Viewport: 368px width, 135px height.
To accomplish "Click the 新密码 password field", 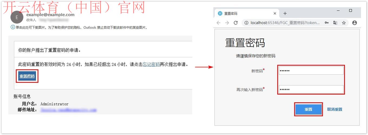I will tap(311, 71).
